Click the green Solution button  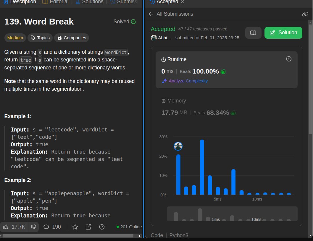(283, 33)
